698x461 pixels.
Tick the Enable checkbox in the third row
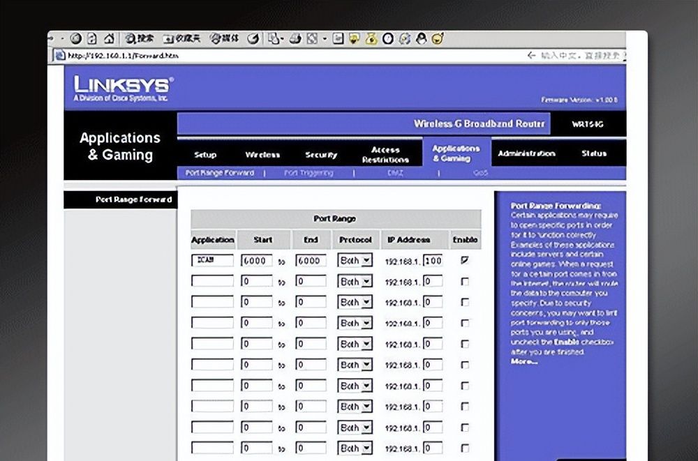pyautogui.click(x=465, y=303)
